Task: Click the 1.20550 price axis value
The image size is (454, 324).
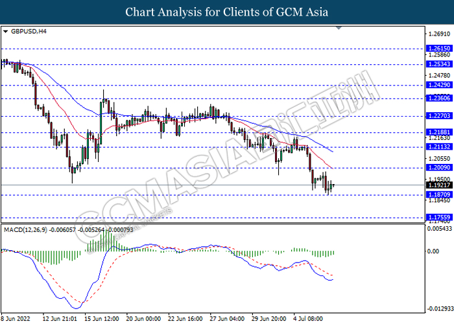Action: (x=440, y=159)
